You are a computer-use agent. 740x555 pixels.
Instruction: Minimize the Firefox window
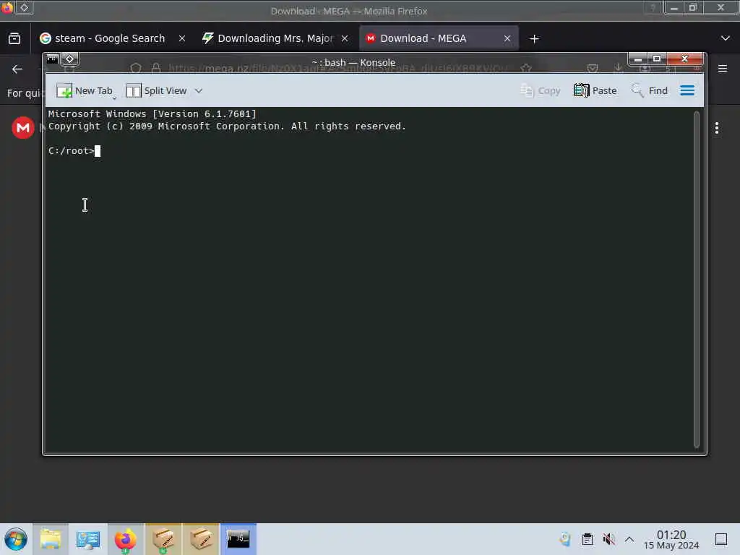pos(674,8)
